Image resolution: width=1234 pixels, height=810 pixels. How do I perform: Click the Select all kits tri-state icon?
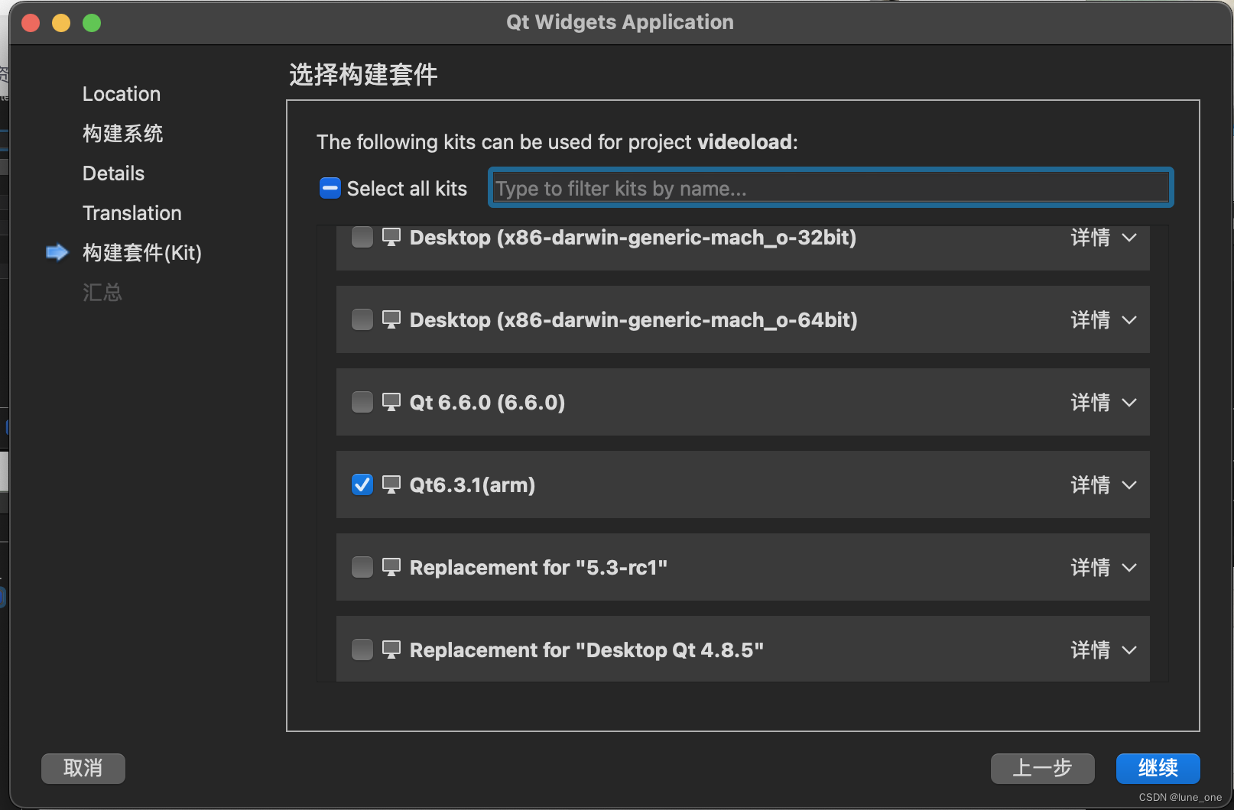pos(330,187)
